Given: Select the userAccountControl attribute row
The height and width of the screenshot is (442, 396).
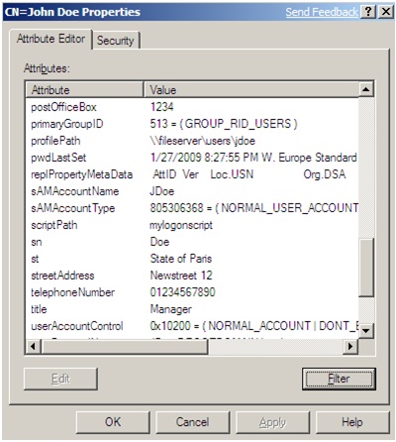Looking at the screenshot, I should [192, 326].
